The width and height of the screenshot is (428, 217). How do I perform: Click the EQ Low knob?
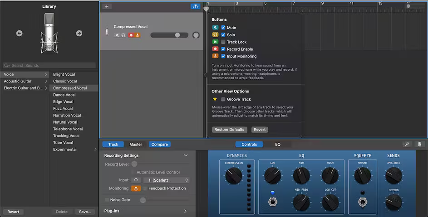point(273,176)
